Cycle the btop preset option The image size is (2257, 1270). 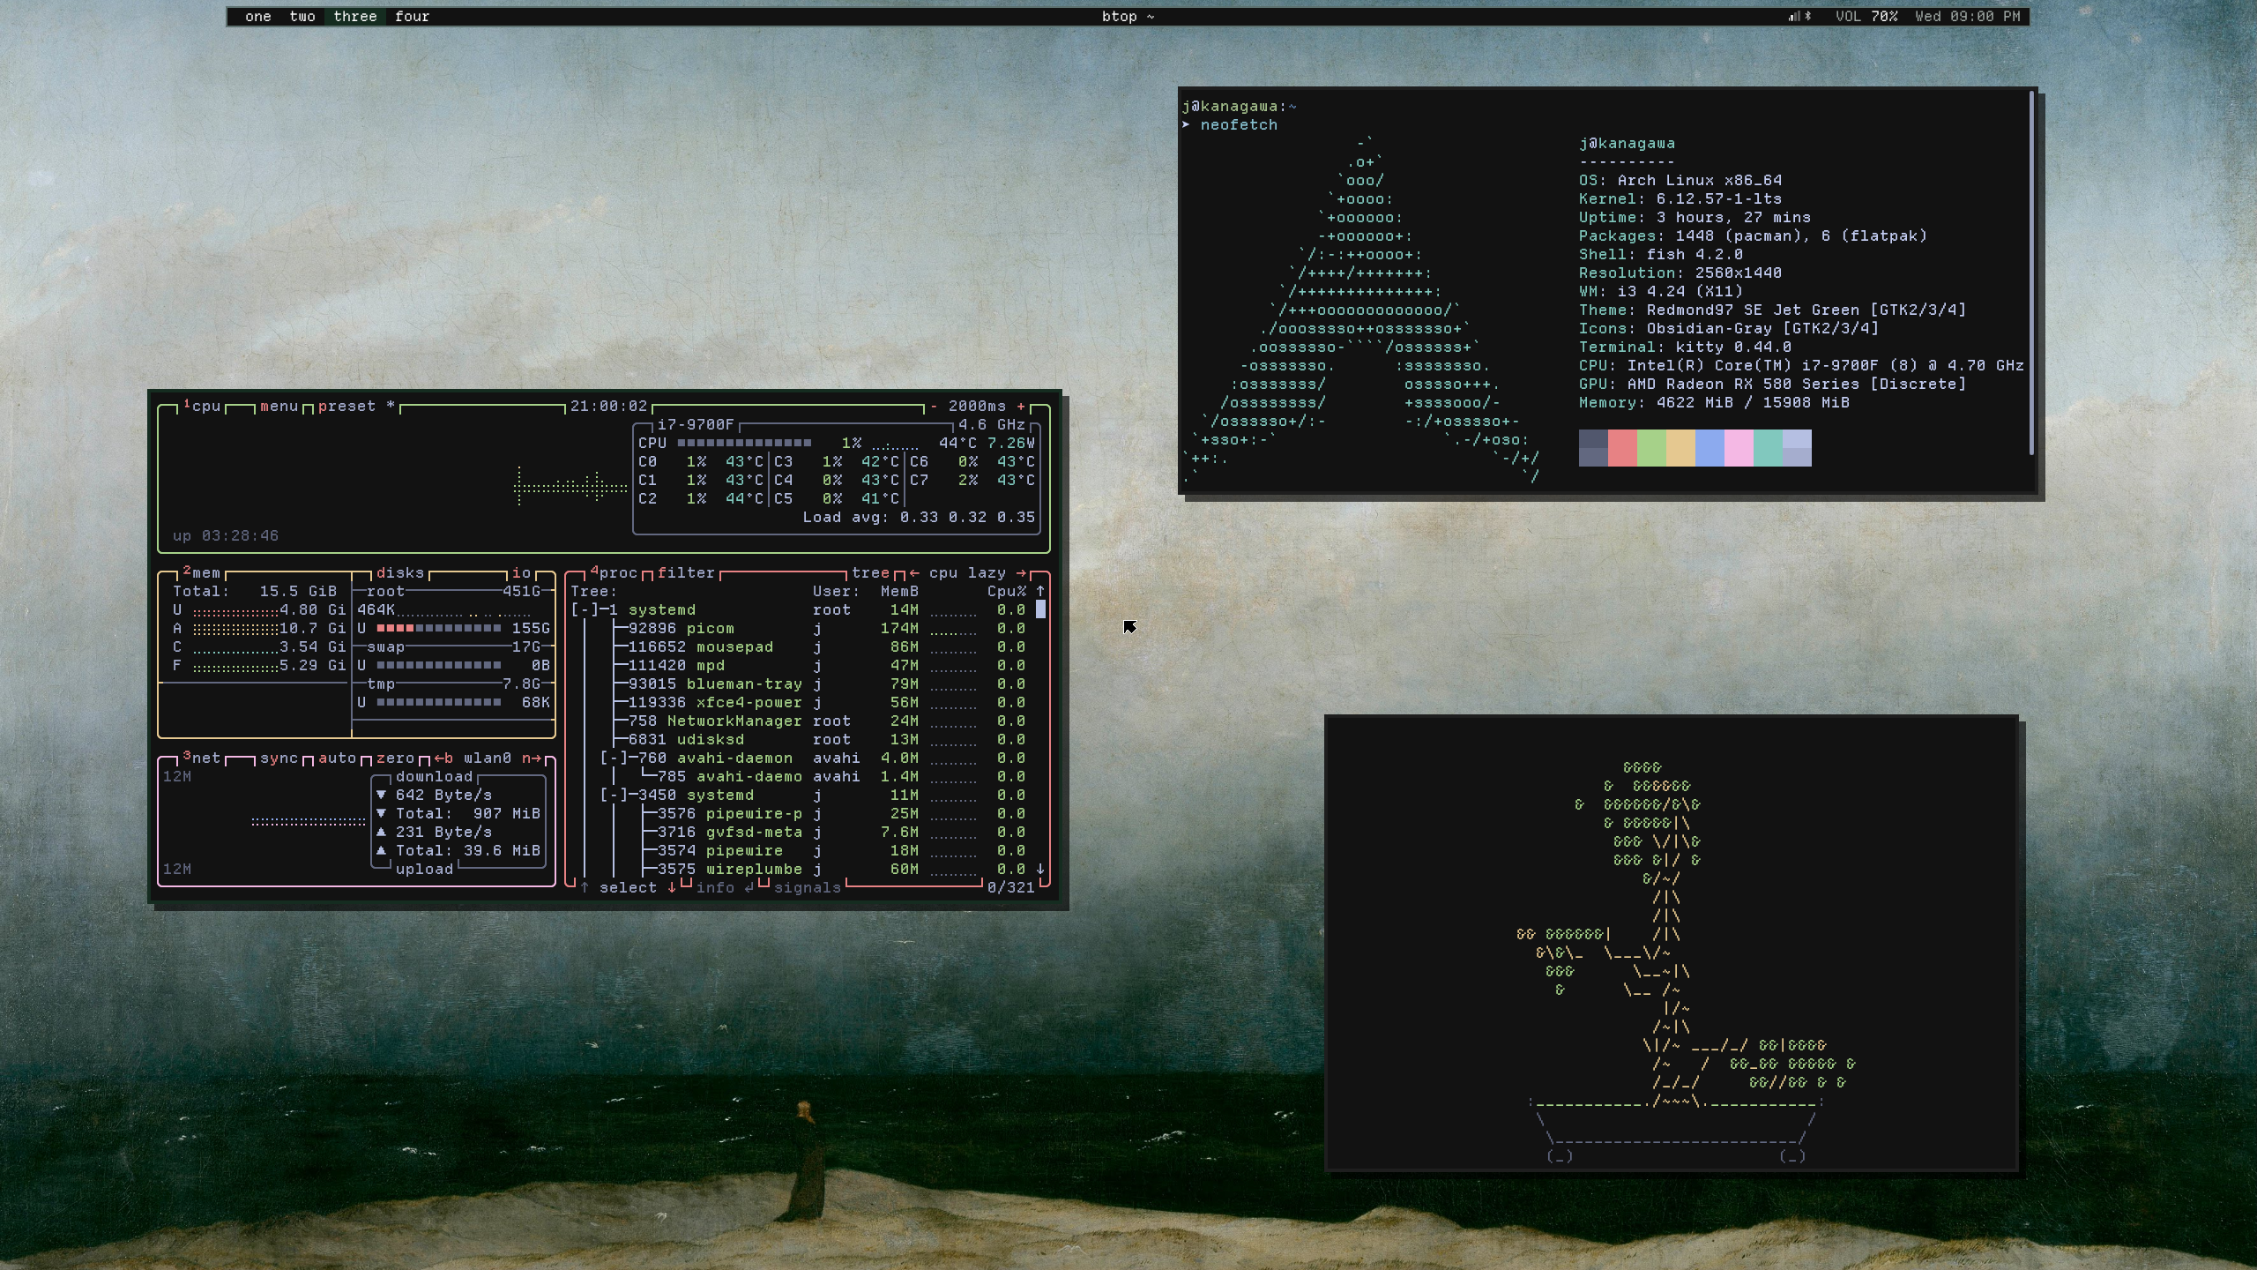[357, 407]
